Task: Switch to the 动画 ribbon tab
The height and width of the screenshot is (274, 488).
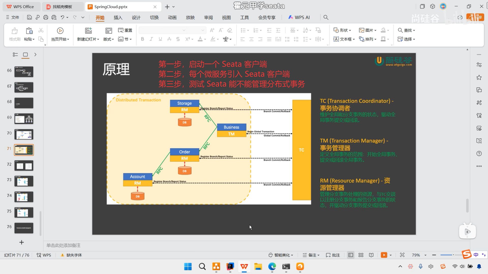Action: pos(172,17)
